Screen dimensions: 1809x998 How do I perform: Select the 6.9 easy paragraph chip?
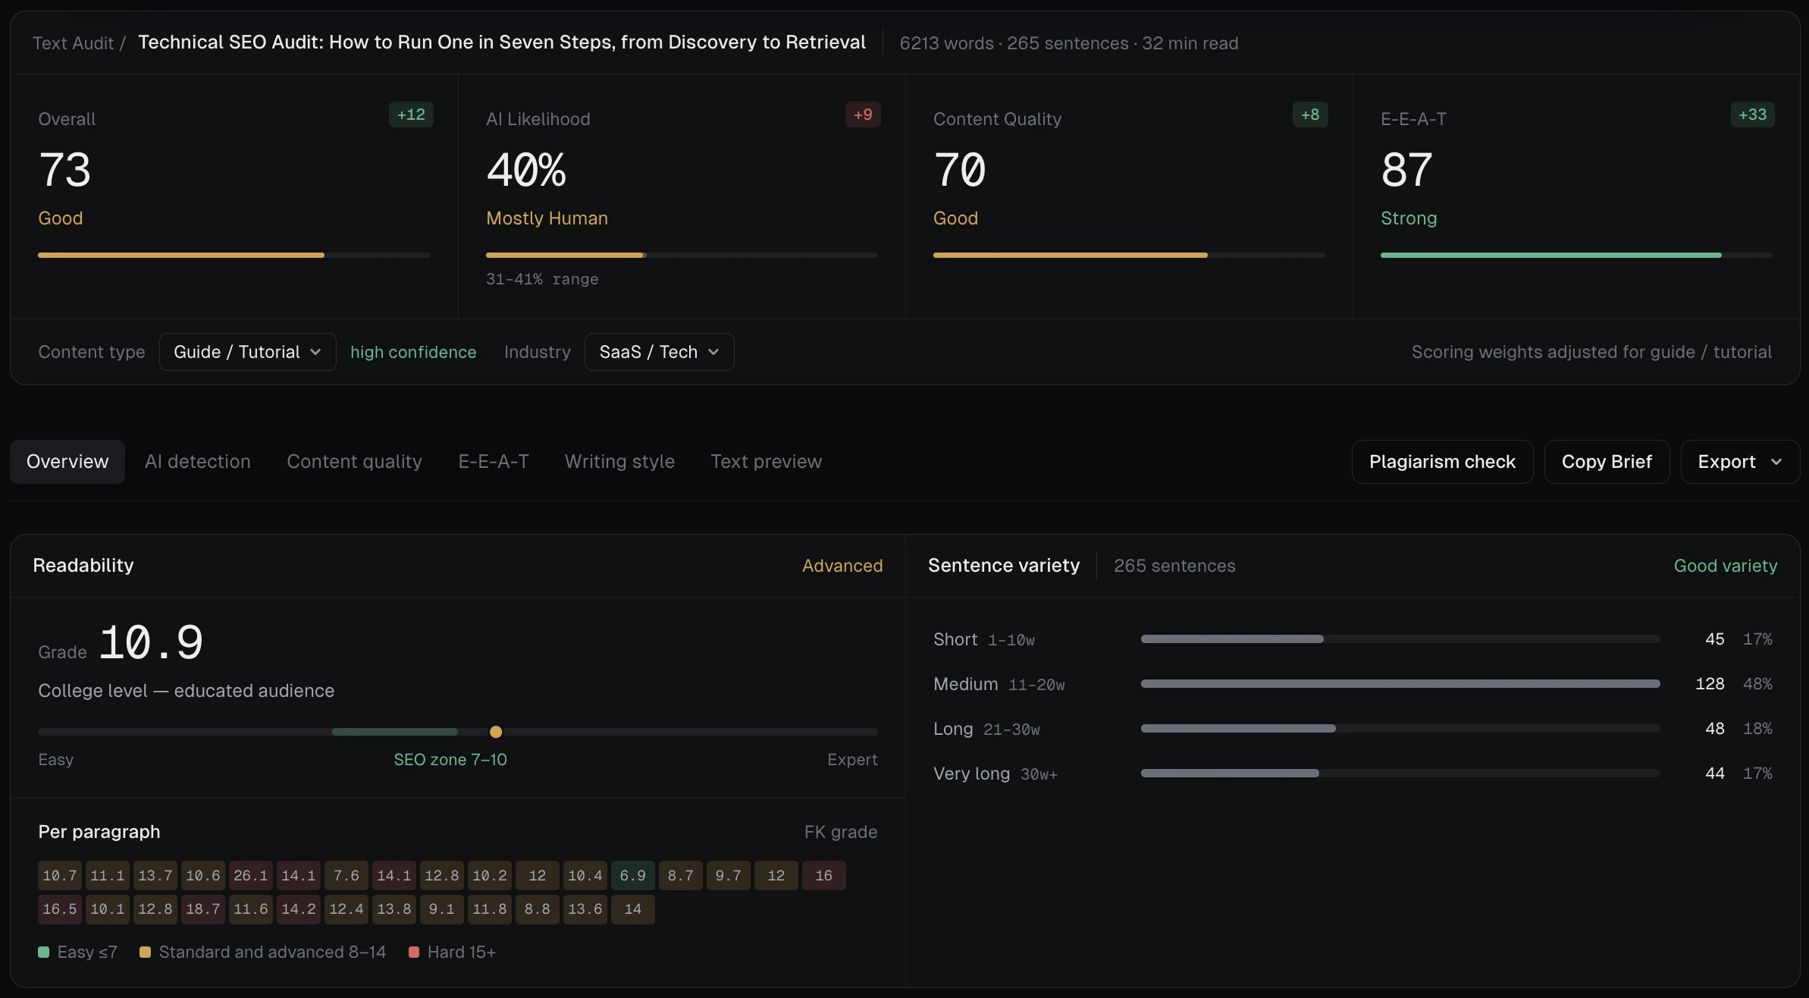coord(633,876)
